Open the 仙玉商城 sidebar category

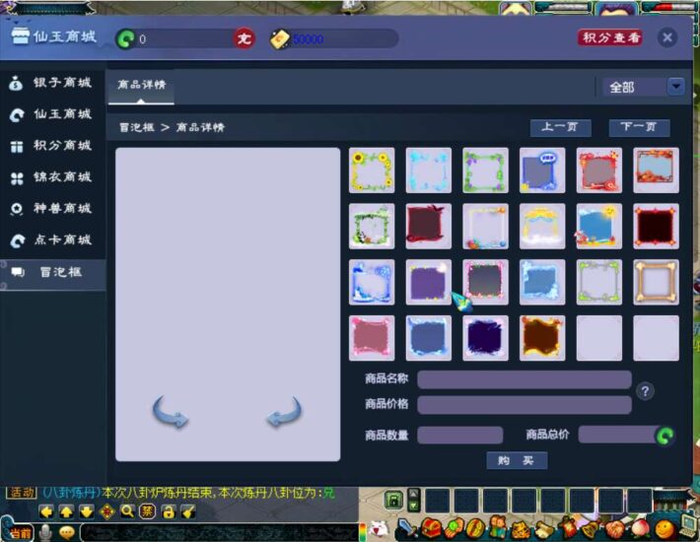(x=53, y=114)
